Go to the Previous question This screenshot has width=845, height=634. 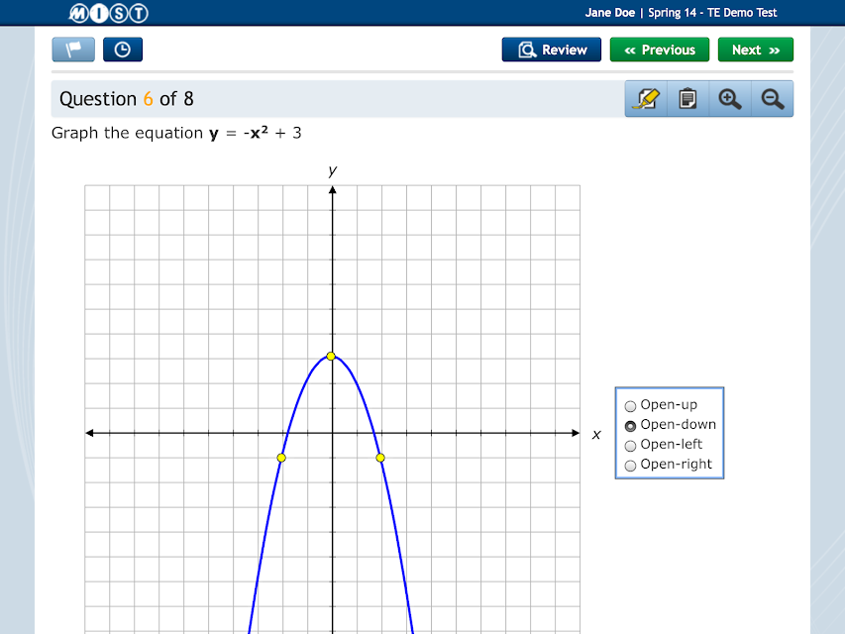pyautogui.click(x=660, y=50)
